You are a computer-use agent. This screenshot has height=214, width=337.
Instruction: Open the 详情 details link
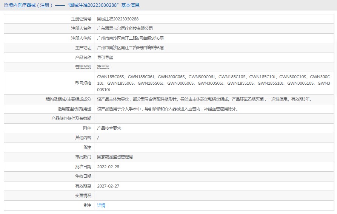[x=101, y=205]
